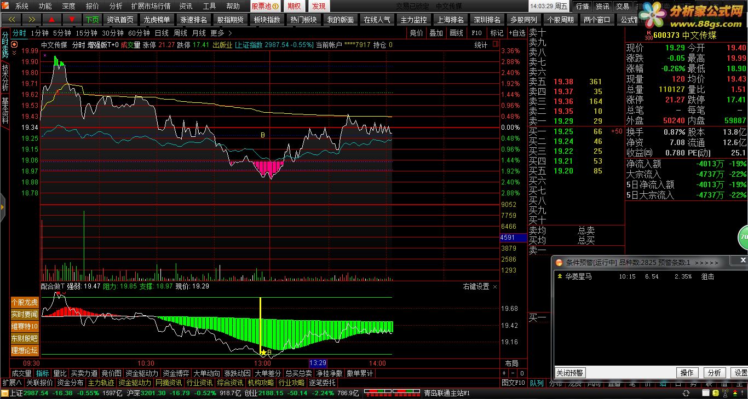Expand more timeframes with 更多 arrow
Image resolution: width=748 pixels, height=399 pixels.
pyautogui.click(x=221, y=33)
